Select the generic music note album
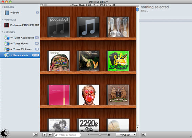 tap(88, 27)
